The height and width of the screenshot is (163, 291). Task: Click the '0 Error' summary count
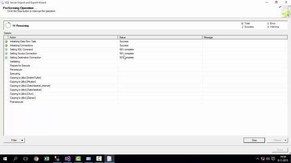(271, 24)
